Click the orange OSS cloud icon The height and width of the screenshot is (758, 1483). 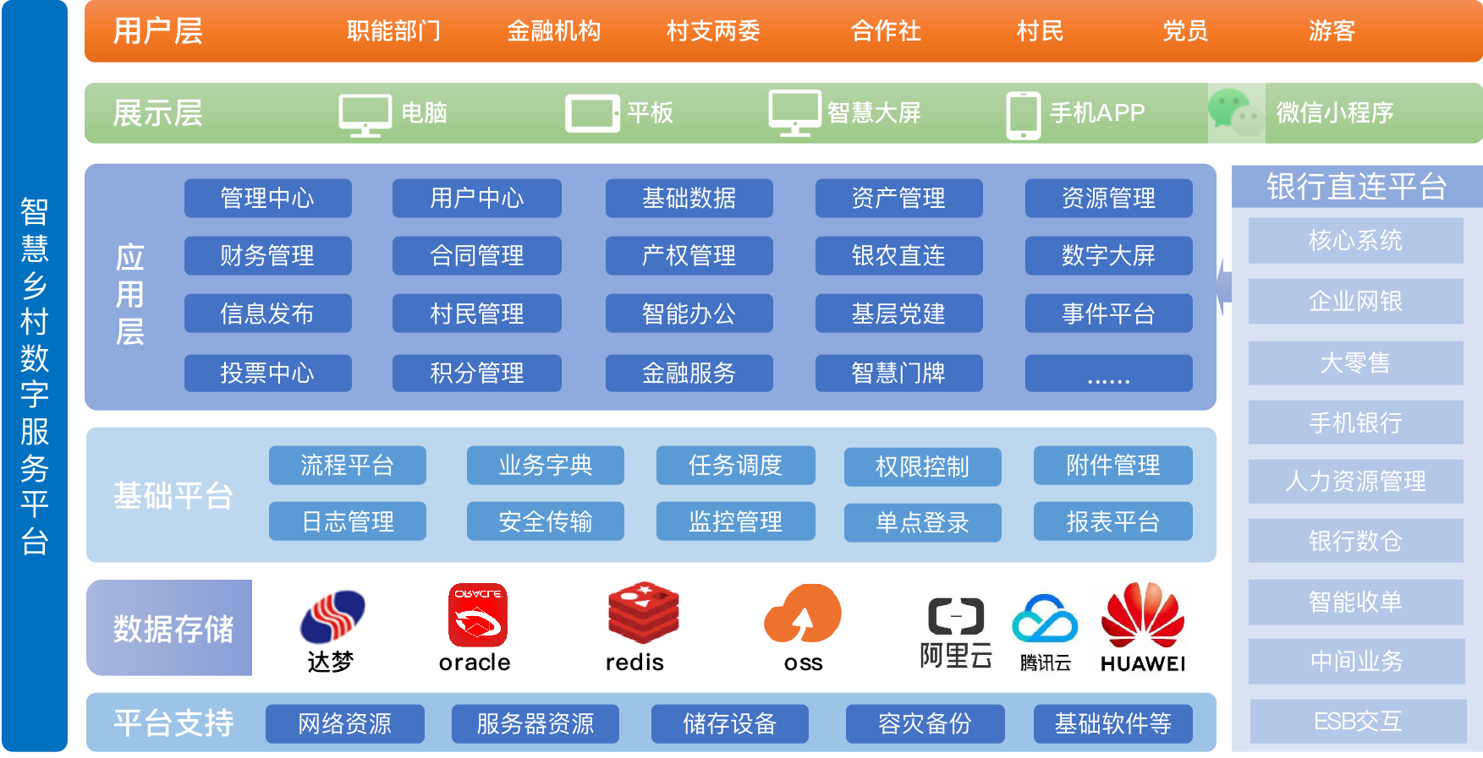(802, 613)
